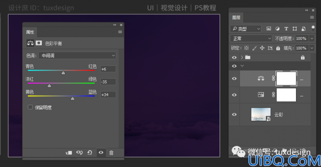
Task: Expand the collapsed layer group folder
Action: [x=242, y=57]
